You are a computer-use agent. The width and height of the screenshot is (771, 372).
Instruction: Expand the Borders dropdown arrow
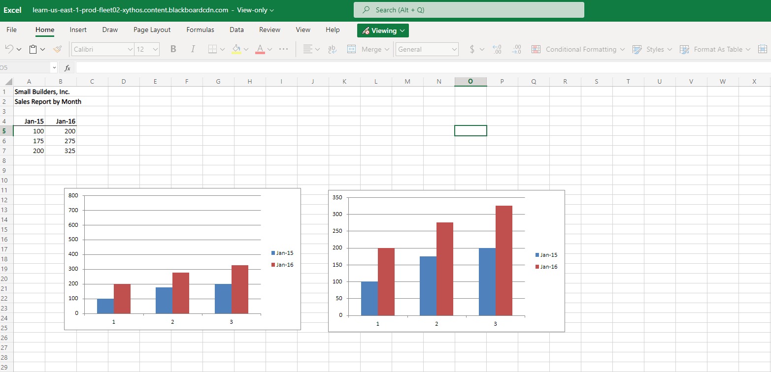[x=222, y=49]
